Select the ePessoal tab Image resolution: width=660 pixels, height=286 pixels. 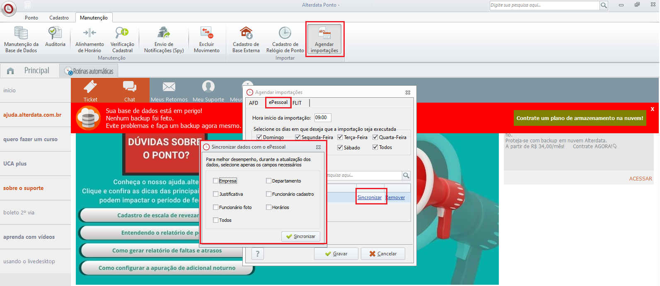pyautogui.click(x=278, y=102)
